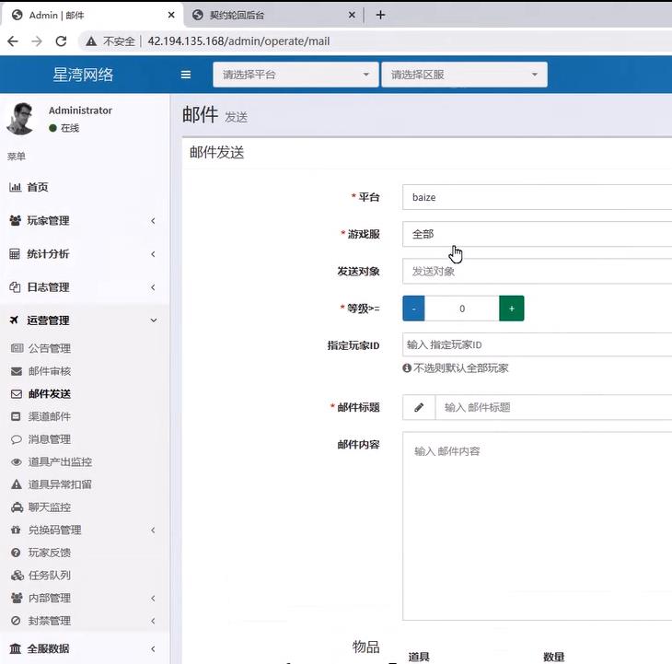Collapse the 运营管理 menu chevron
Screen dimensions: 672x664
click(x=153, y=320)
